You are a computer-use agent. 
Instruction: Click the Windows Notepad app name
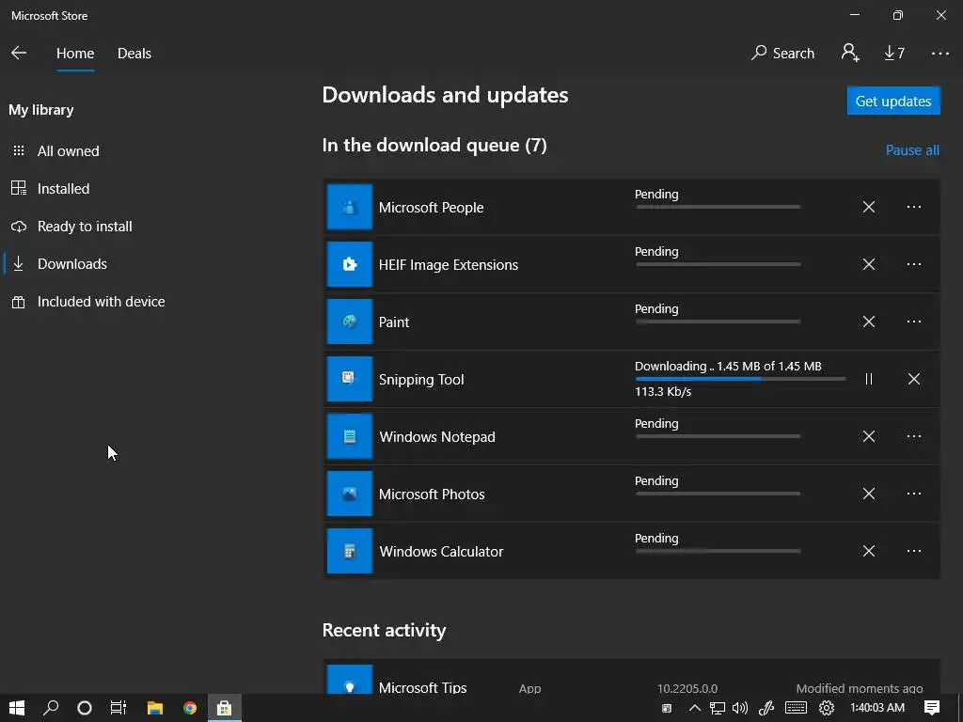tap(437, 437)
